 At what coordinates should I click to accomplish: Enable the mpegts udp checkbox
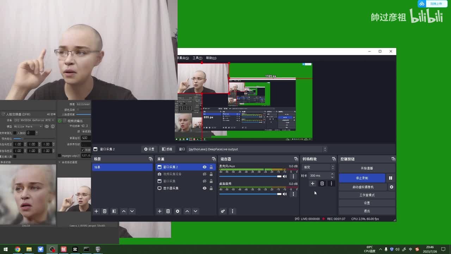pyautogui.click(x=59, y=155)
